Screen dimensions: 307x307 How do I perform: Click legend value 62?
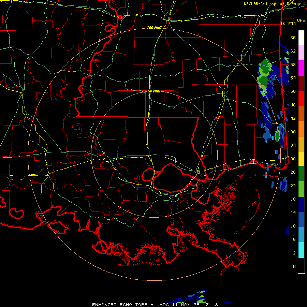293,51
